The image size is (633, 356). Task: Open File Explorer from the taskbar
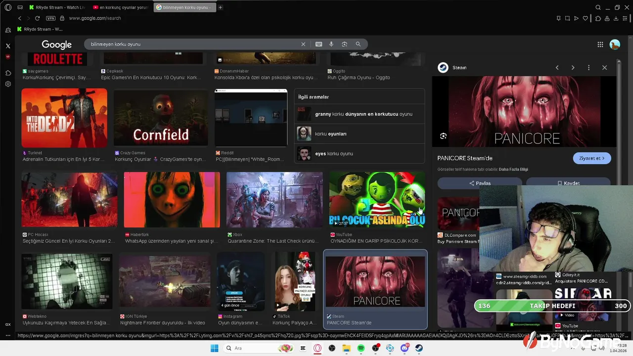(x=347, y=348)
